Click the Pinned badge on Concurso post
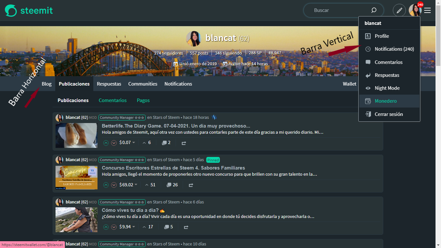The width and height of the screenshot is (441, 248). click(x=213, y=160)
